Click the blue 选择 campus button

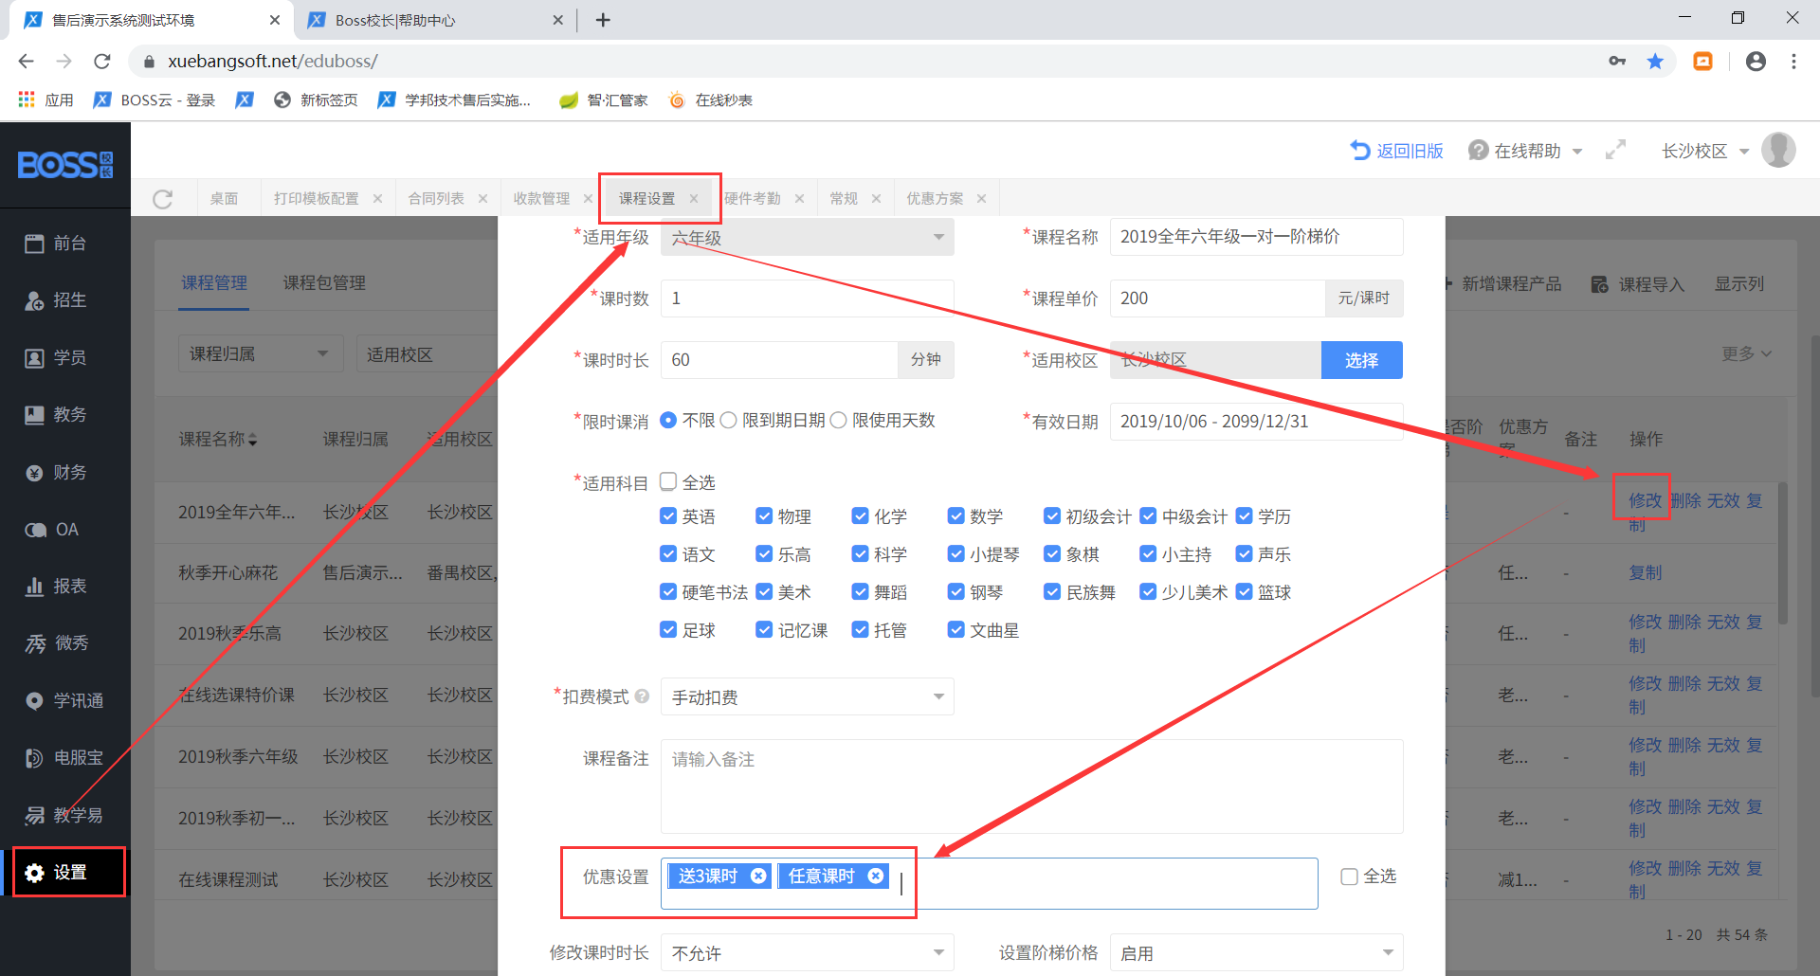click(x=1361, y=360)
